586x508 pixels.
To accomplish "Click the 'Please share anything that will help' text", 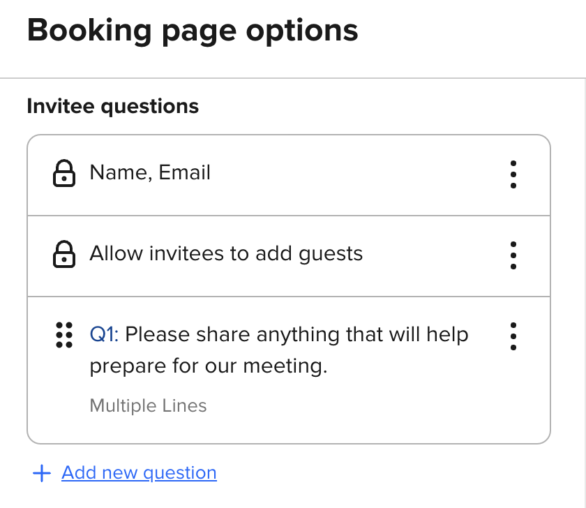I will (296, 335).
